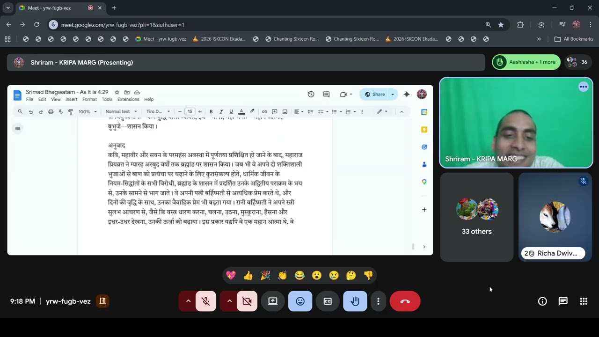Insert a link in the document
This screenshot has height=337, width=599.
[x=264, y=112]
